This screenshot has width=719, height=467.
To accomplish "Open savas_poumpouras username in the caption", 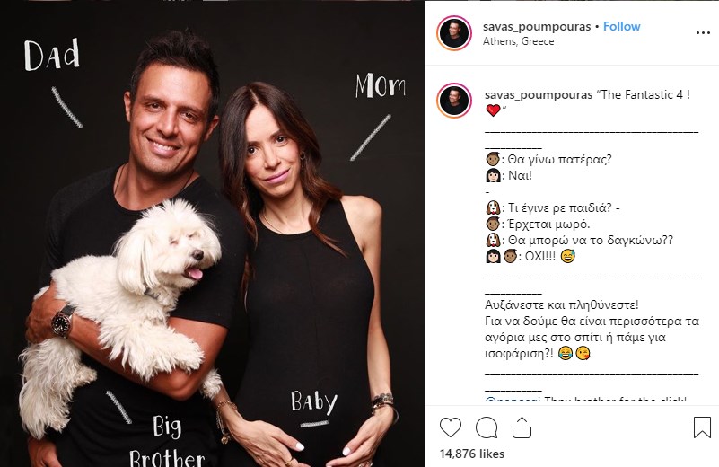I will tap(539, 94).
